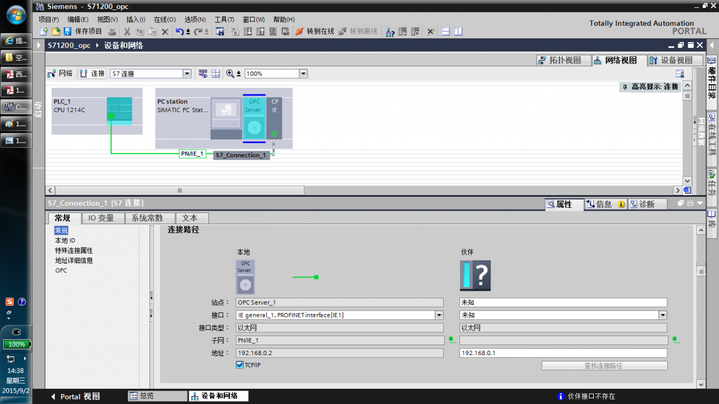Click the PN/IE_1 subnet label
Screen dimensions: 719x404
[192, 153]
